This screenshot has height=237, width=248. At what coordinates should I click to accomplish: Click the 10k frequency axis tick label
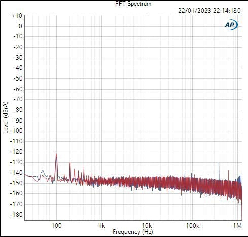click(x=147, y=225)
